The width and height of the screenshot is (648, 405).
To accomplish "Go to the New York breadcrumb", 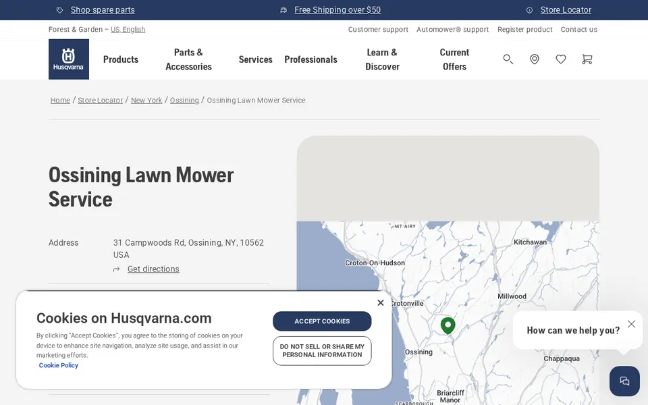I will coord(146,100).
